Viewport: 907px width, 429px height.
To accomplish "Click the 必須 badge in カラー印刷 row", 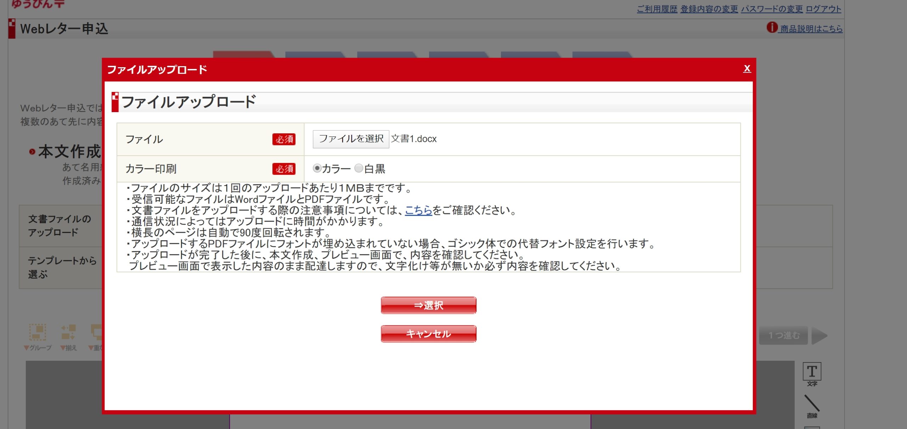I will click(x=284, y=169).
